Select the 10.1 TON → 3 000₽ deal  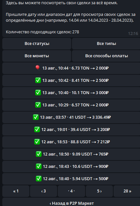(x=71, y=93)
